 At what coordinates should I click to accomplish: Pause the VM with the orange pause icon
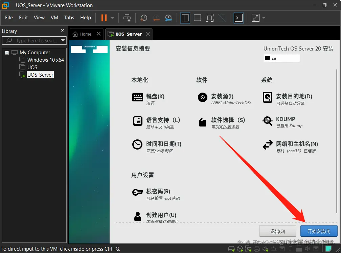click(104, 18)
